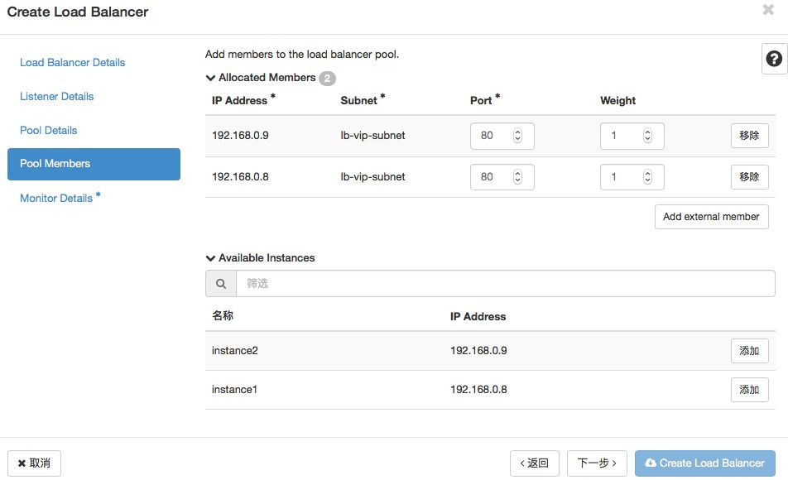Open the Load Balancer Details step
Image resolution: width=788 pixels, height=480 pixels.
click(73, 62)
